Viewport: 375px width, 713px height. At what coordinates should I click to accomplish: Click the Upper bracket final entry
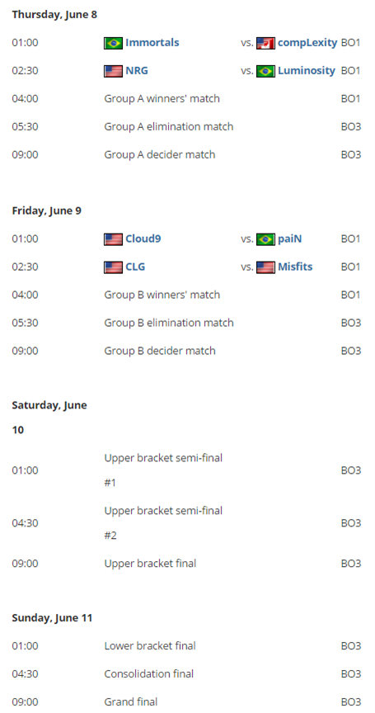150,564
